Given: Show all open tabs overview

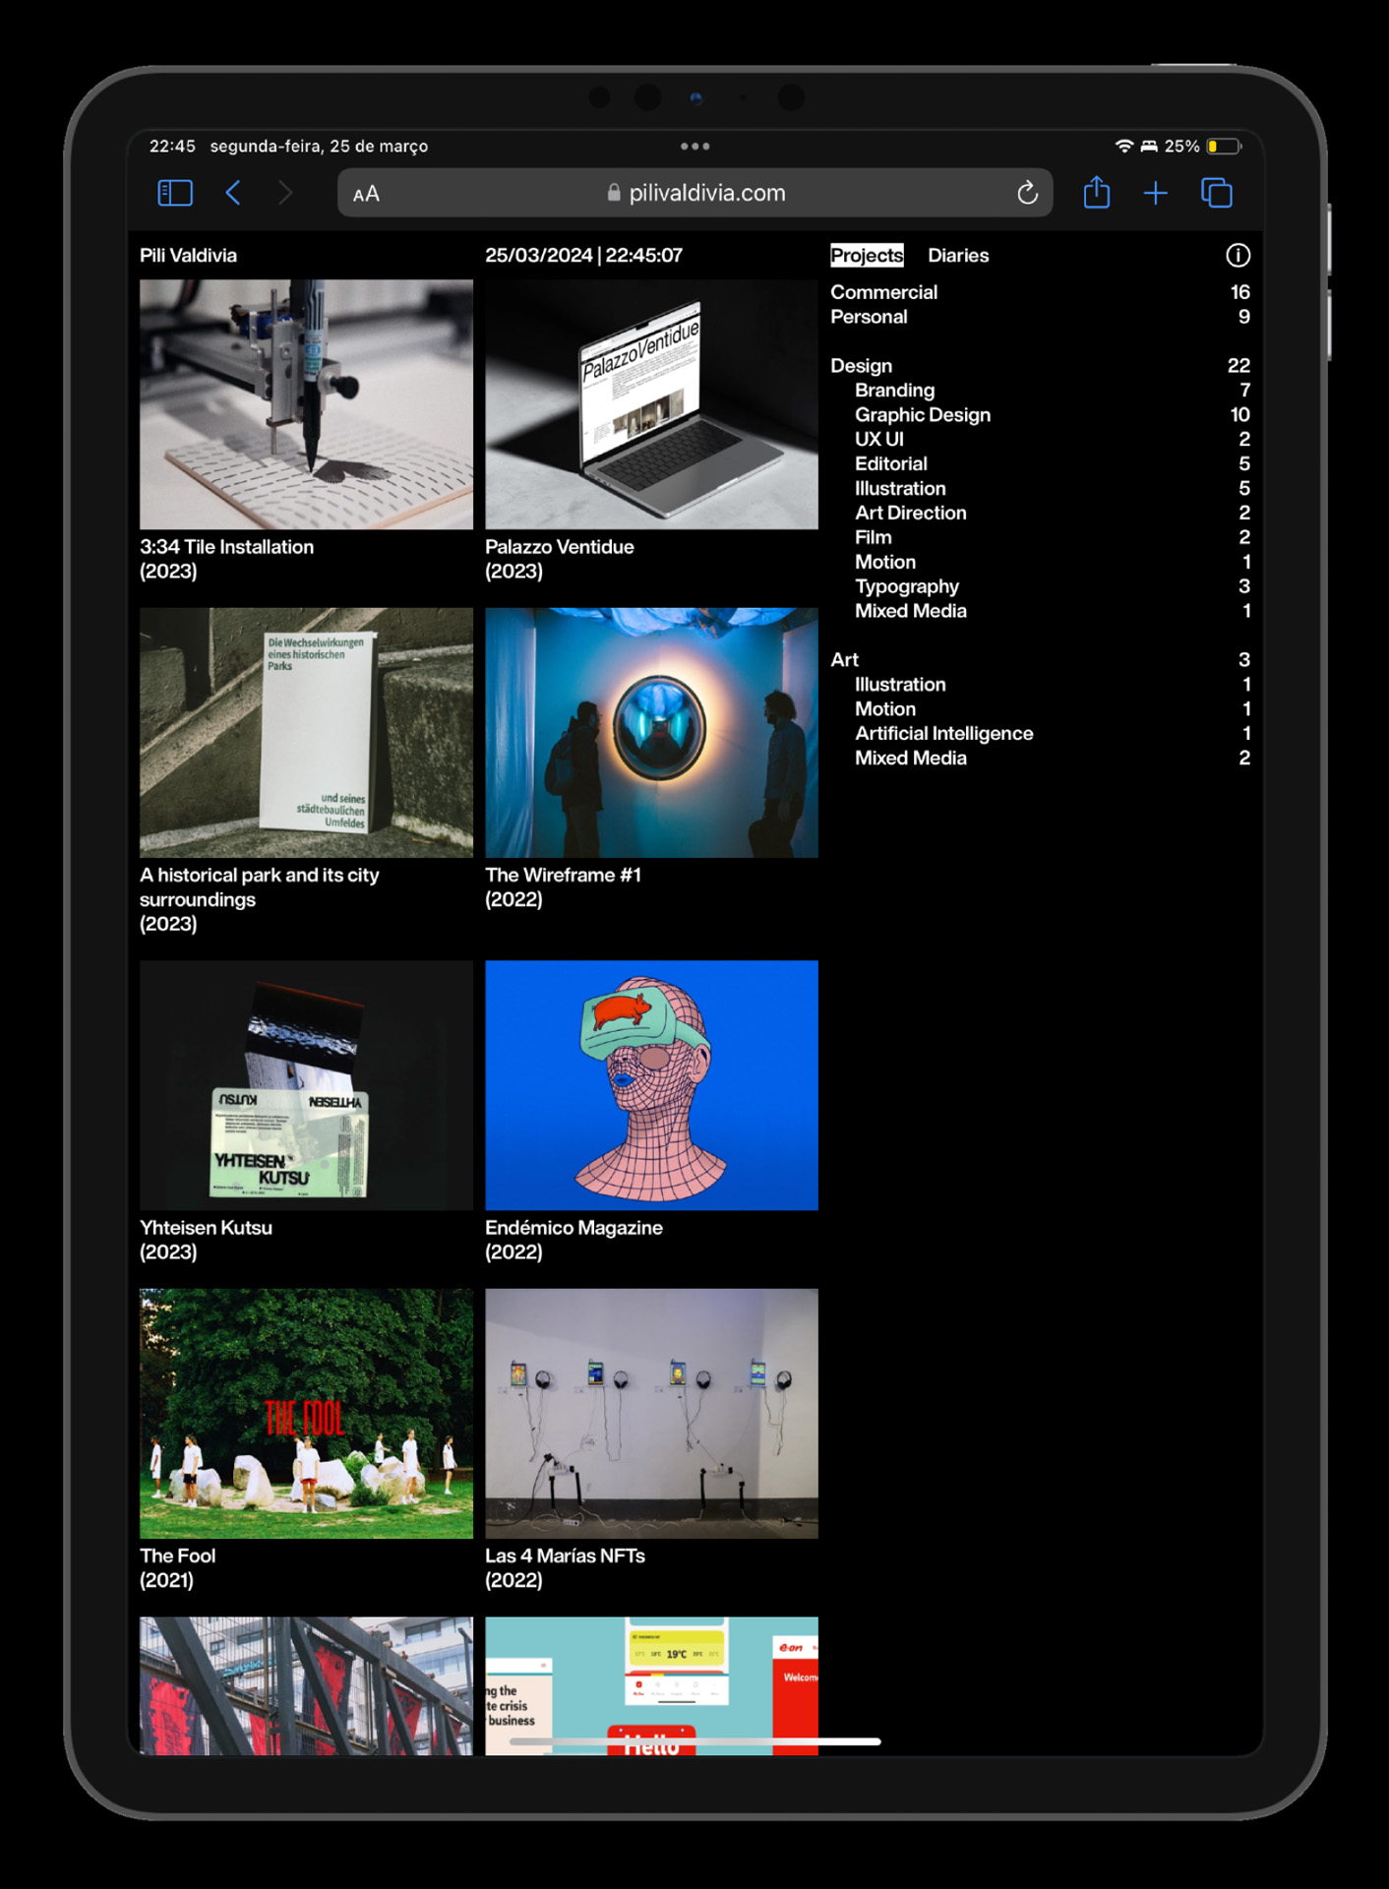Looking at the screenshot, I should click(1216, 193).
